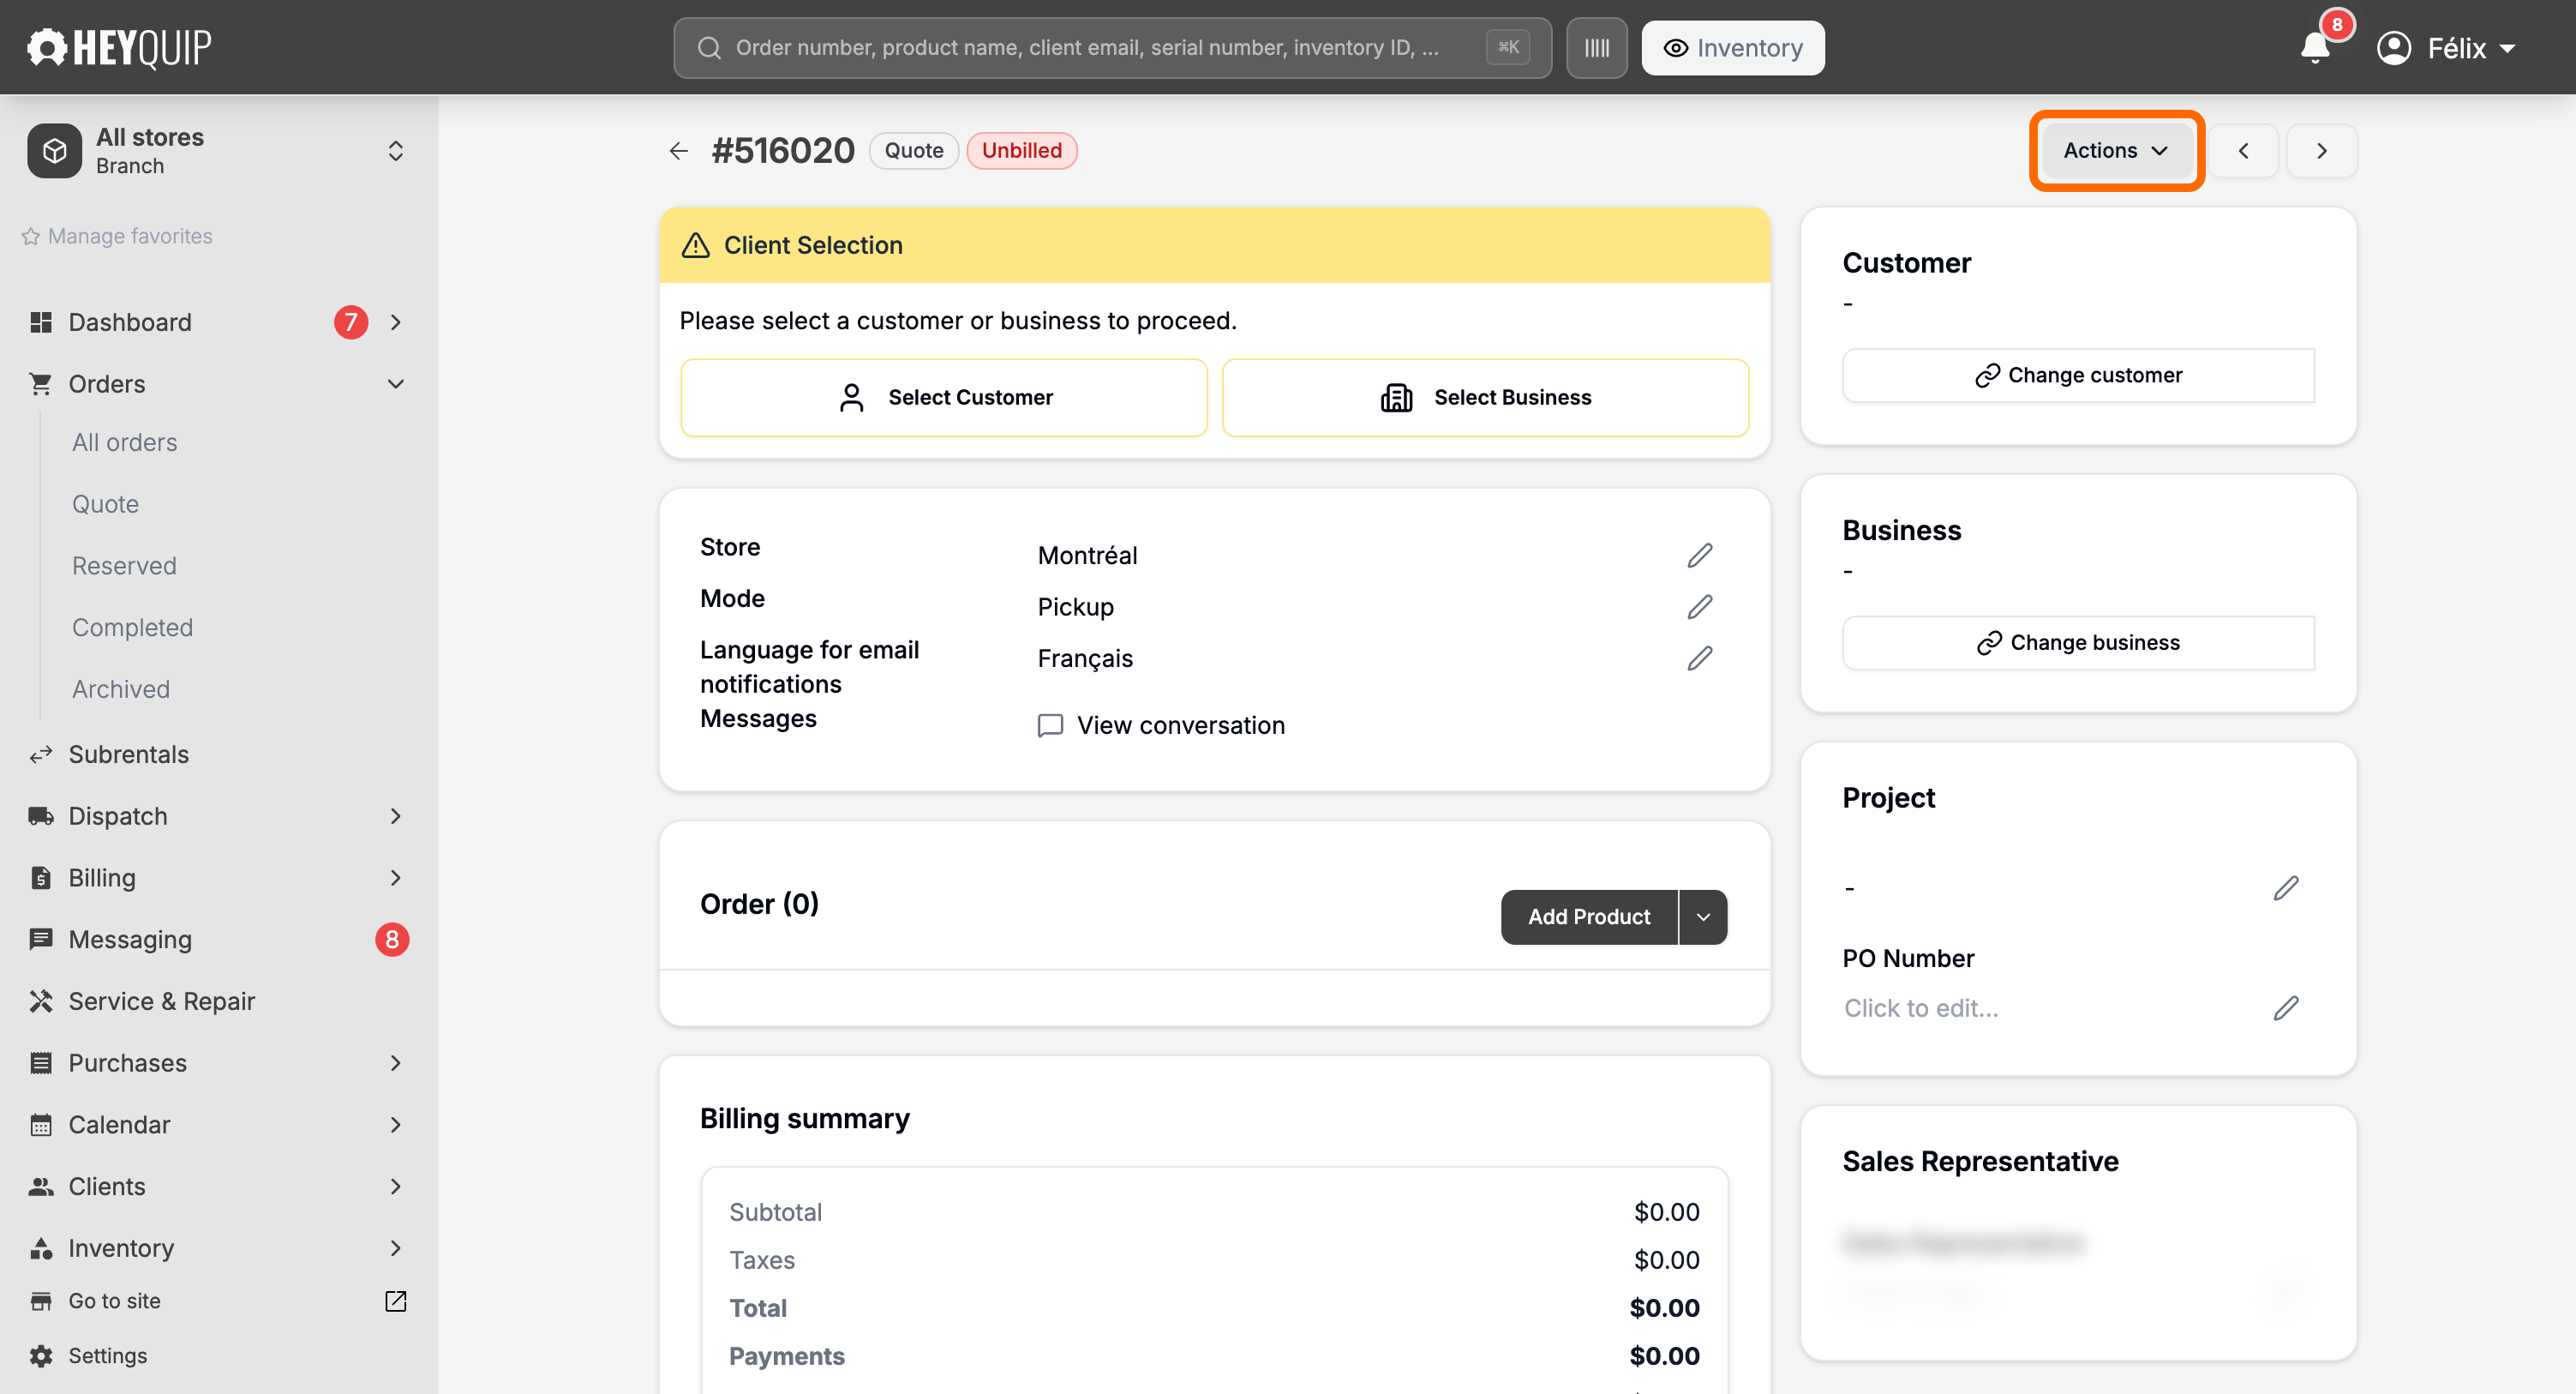Click the barcode scanner icon
Viewport: 2576px width, 1394px height.
1596,48
